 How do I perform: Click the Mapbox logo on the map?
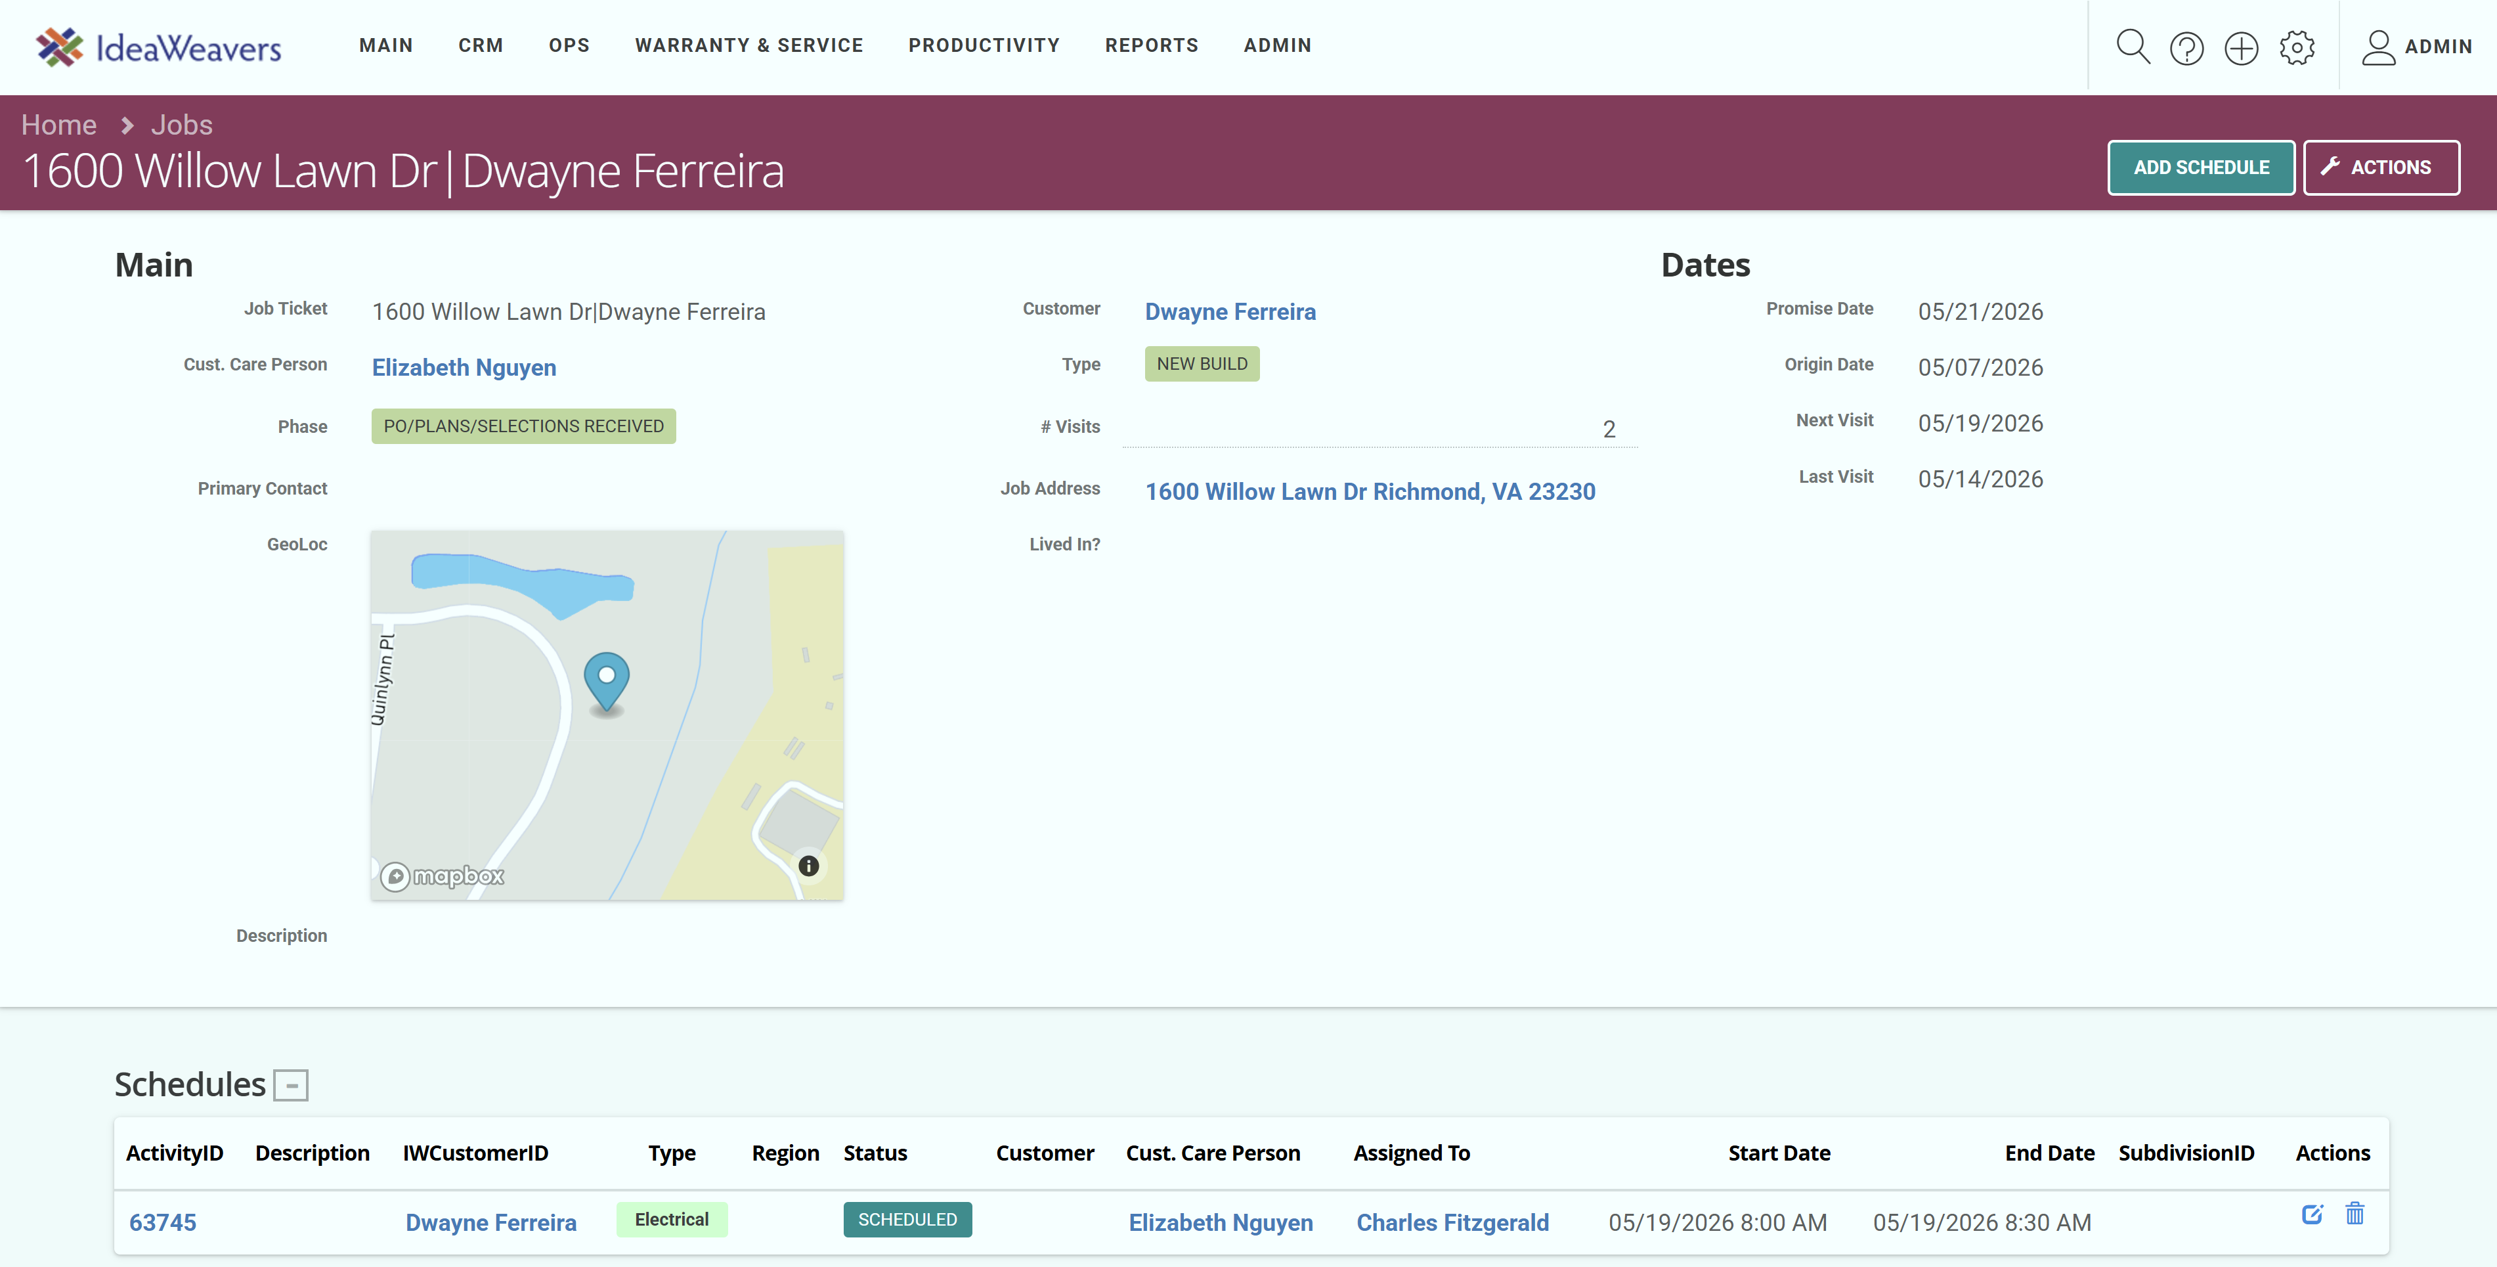click(x=442, y=876)
